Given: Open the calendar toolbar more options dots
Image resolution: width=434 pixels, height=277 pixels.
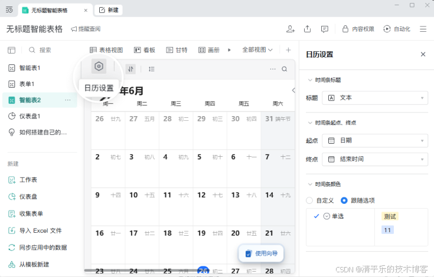Looking at the screenshot, I should click(x=273, y=69).
